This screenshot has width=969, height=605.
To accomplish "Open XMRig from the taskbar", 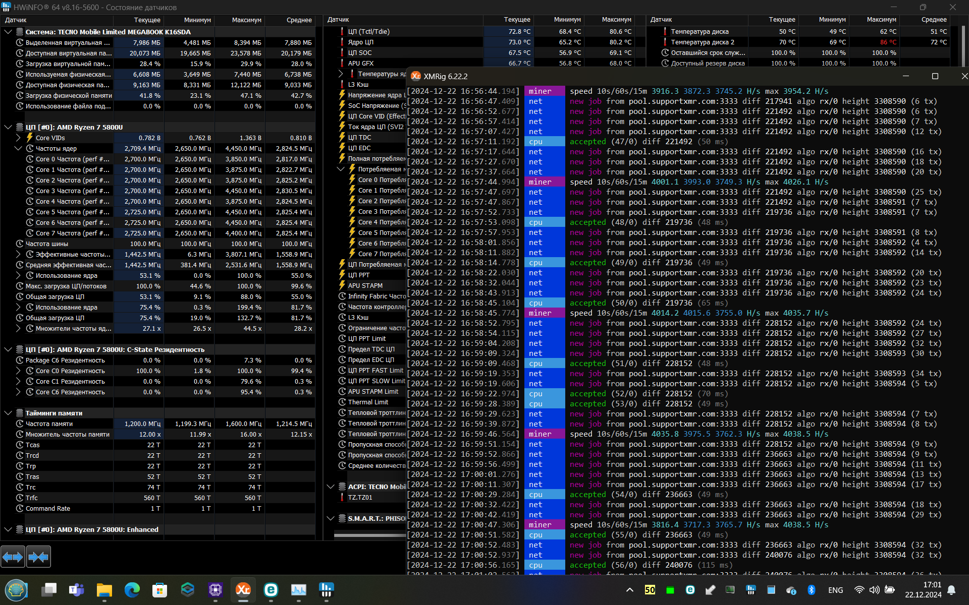I will click(243, 589).
